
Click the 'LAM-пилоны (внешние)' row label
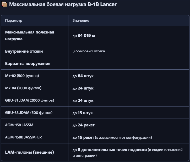point(29,152)
